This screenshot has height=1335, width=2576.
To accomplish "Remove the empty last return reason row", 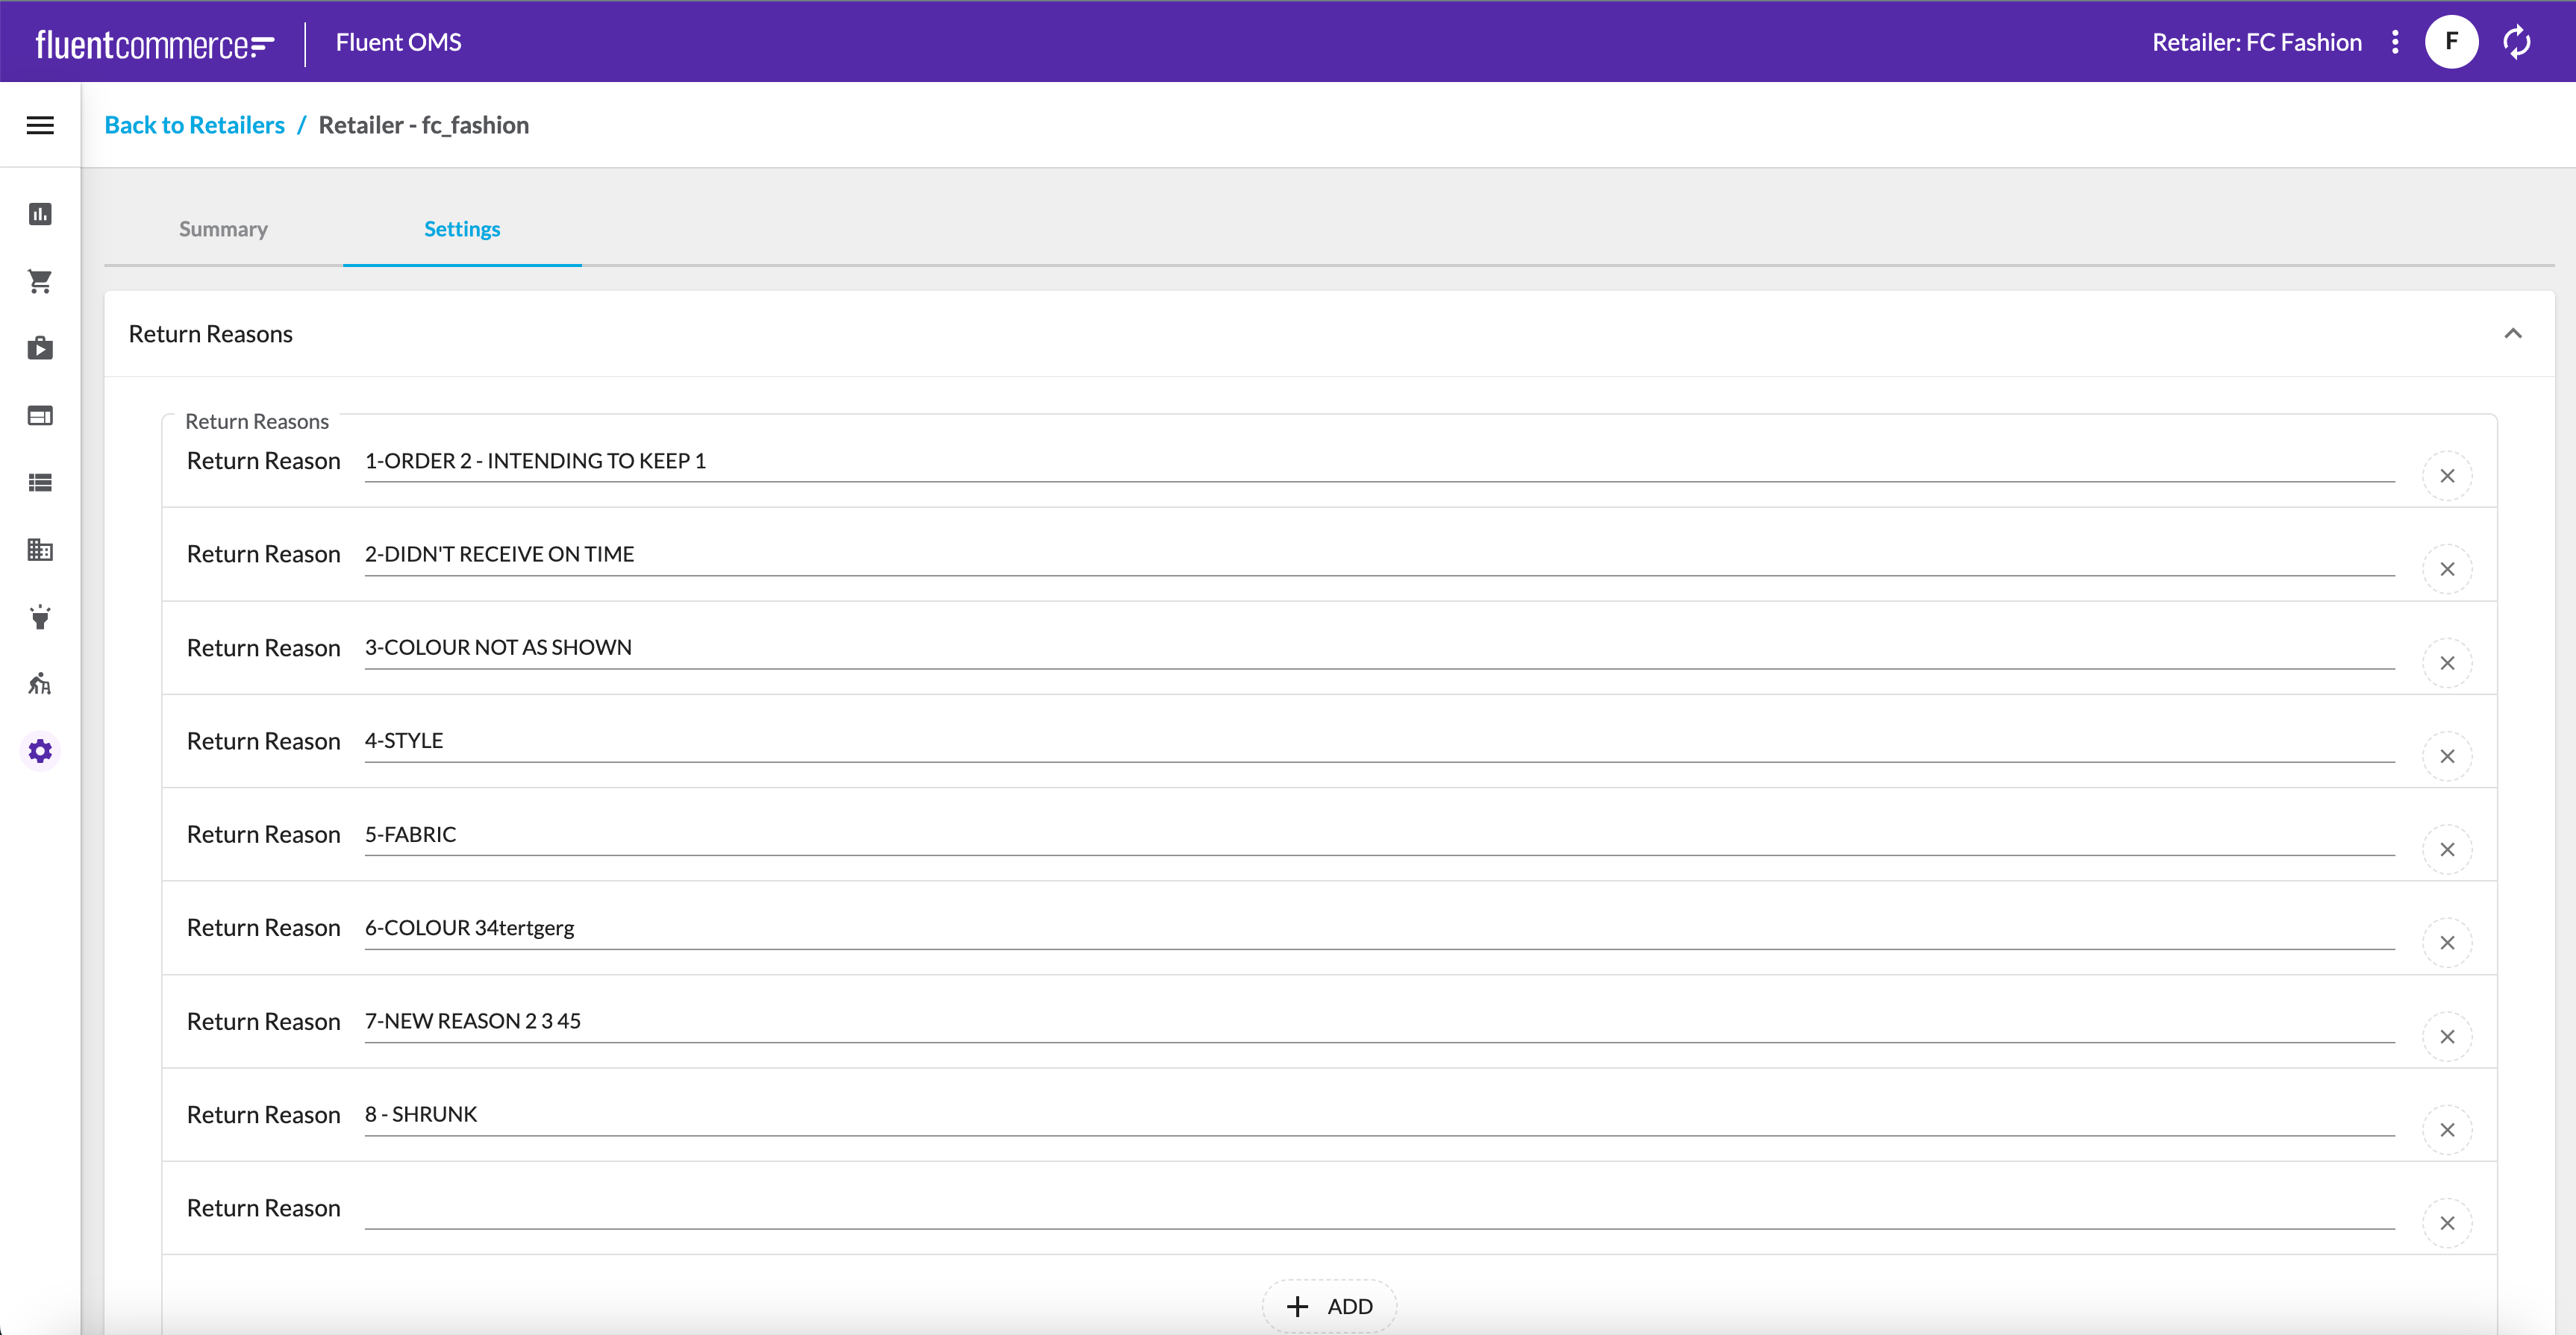I will [2447, 1223].
